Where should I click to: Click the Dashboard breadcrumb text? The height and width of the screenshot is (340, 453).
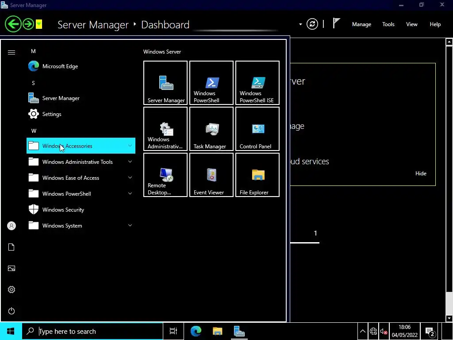click(x=165, y=25)
